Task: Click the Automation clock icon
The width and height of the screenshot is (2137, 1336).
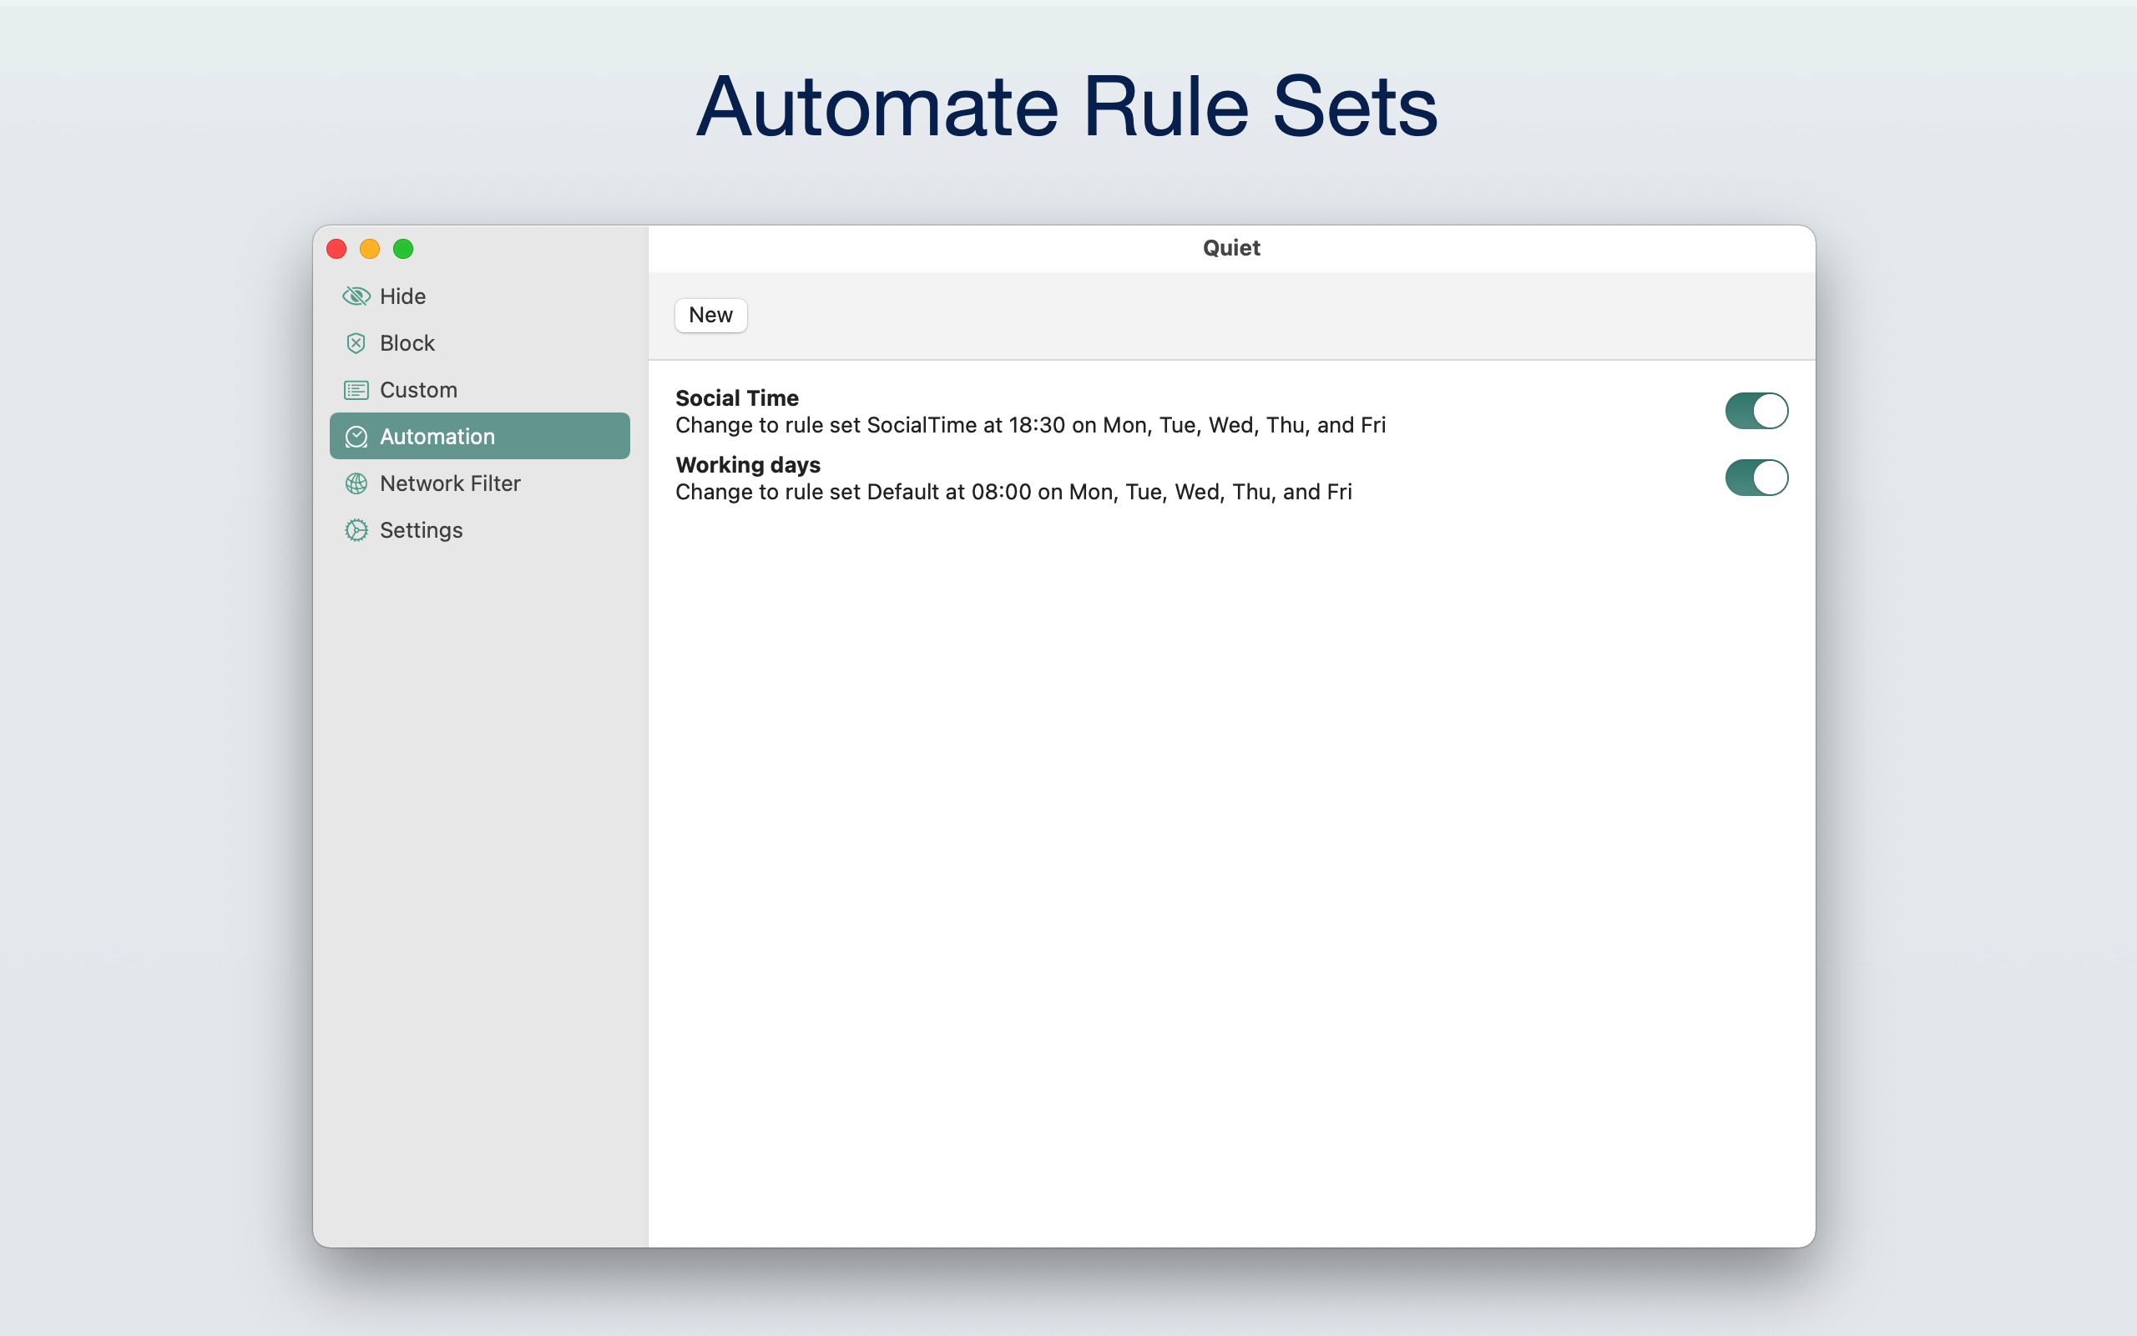Action: pos(356,437)
